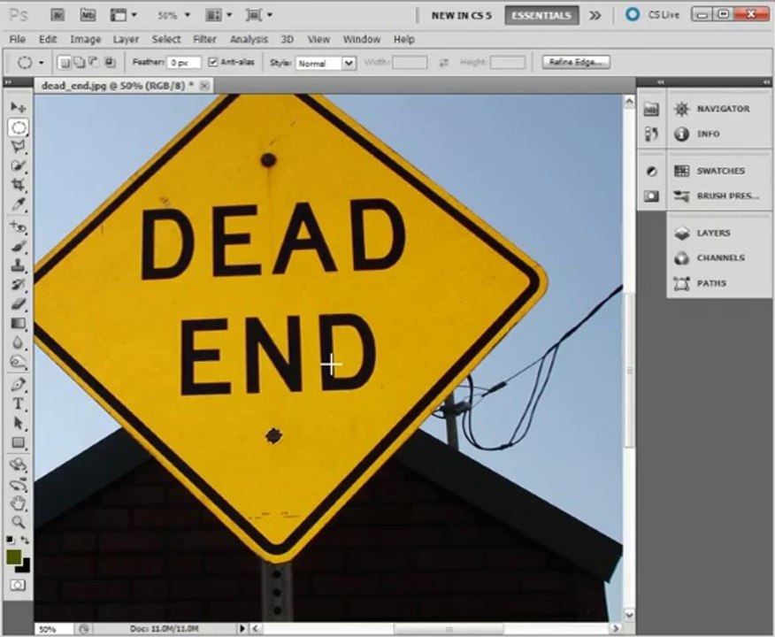Select the Zoom tool
775x637 pixels.
(x=19, y=522)
